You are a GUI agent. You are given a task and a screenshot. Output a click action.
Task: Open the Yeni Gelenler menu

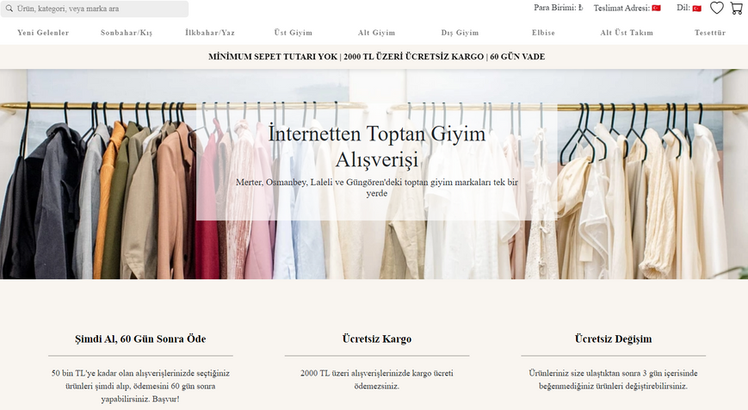tap(43, 33)
